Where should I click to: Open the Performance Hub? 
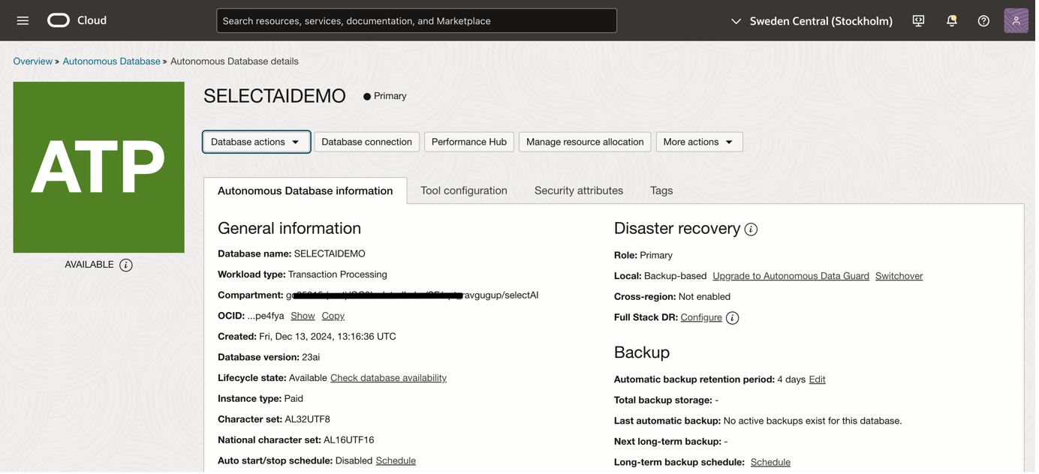469,142
